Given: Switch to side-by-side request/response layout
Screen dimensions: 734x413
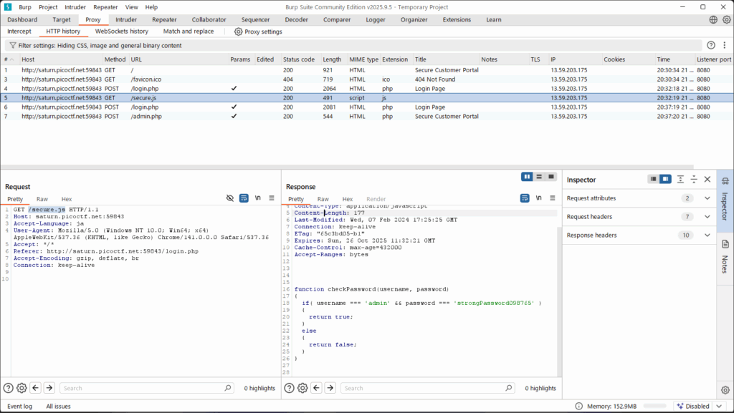Looking at the screenshot, I should coord(528,176).
